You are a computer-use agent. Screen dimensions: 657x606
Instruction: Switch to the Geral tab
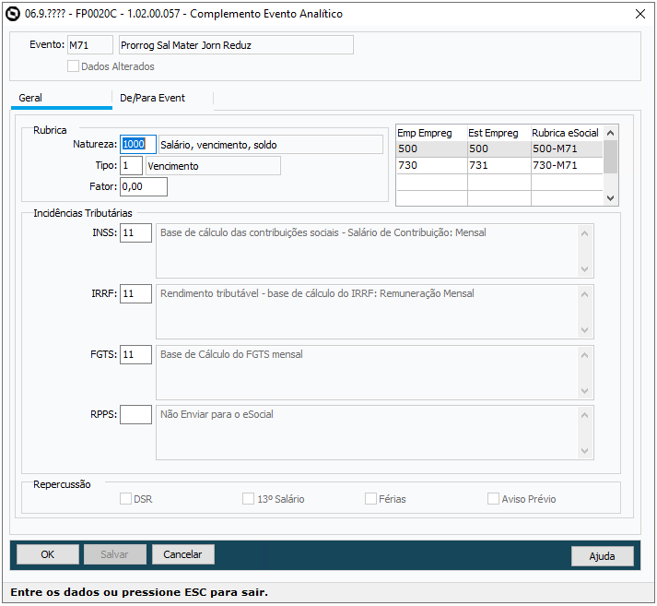point(62,98)
